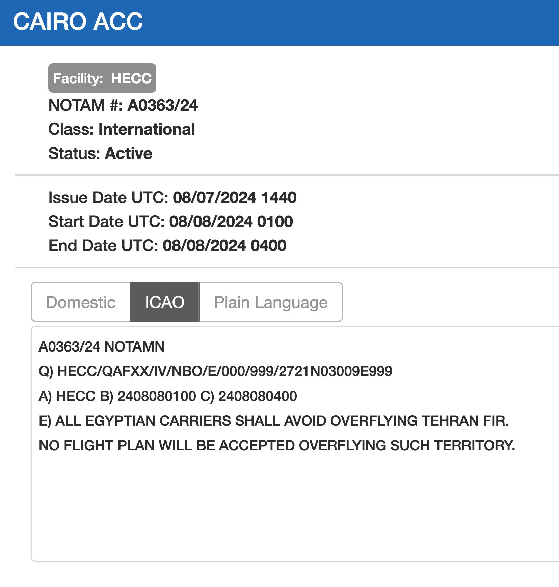Click the Start Date UTC line

coord(170,222)
